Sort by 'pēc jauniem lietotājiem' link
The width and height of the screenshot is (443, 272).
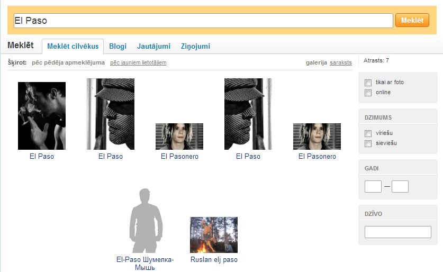(x=138, y=62)
